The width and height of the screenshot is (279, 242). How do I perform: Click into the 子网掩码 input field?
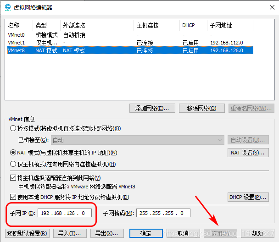[x=163, y=213]
